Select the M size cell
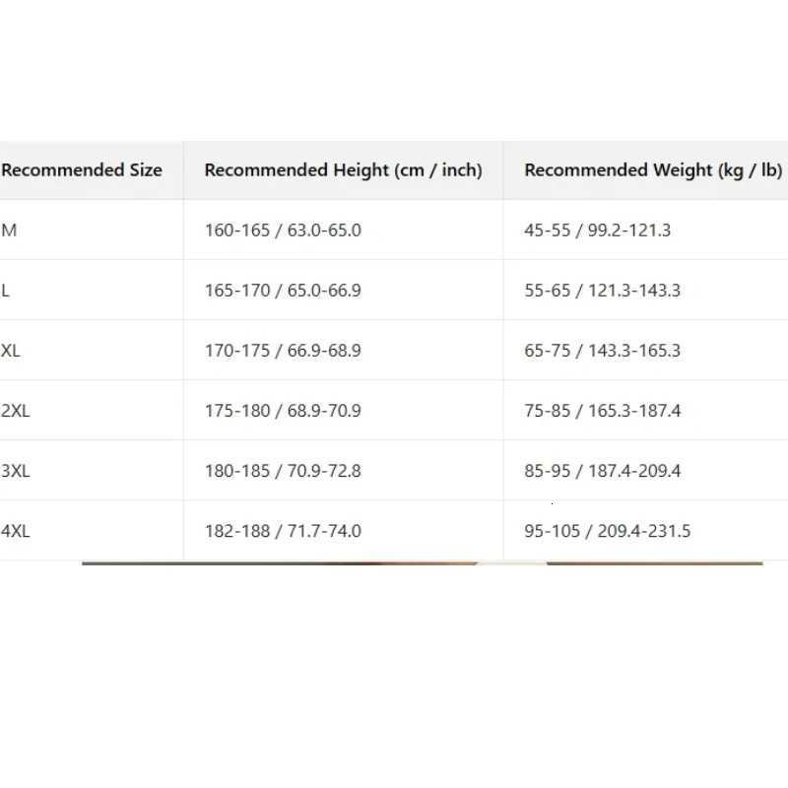Screen dimensions: 788x788 [10, 230]
